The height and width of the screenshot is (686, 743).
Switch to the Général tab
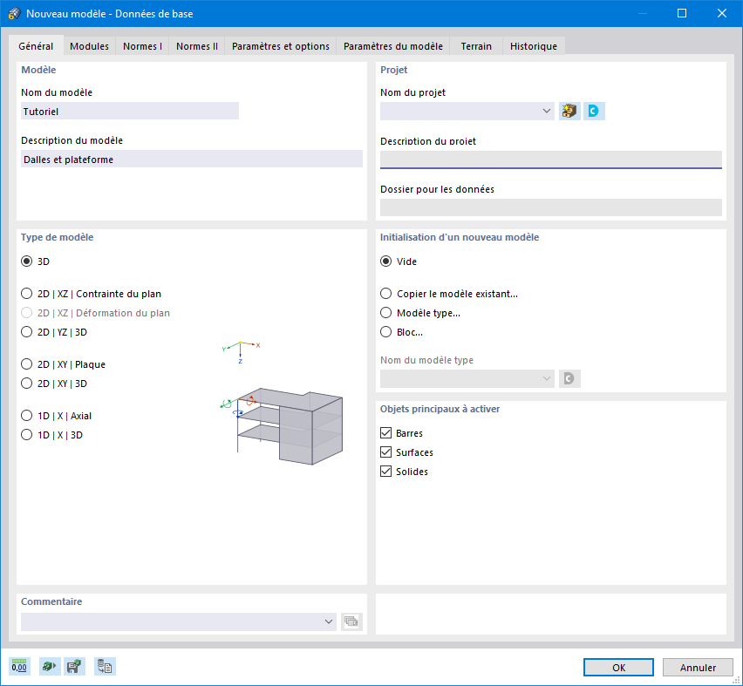pos(36,46)
